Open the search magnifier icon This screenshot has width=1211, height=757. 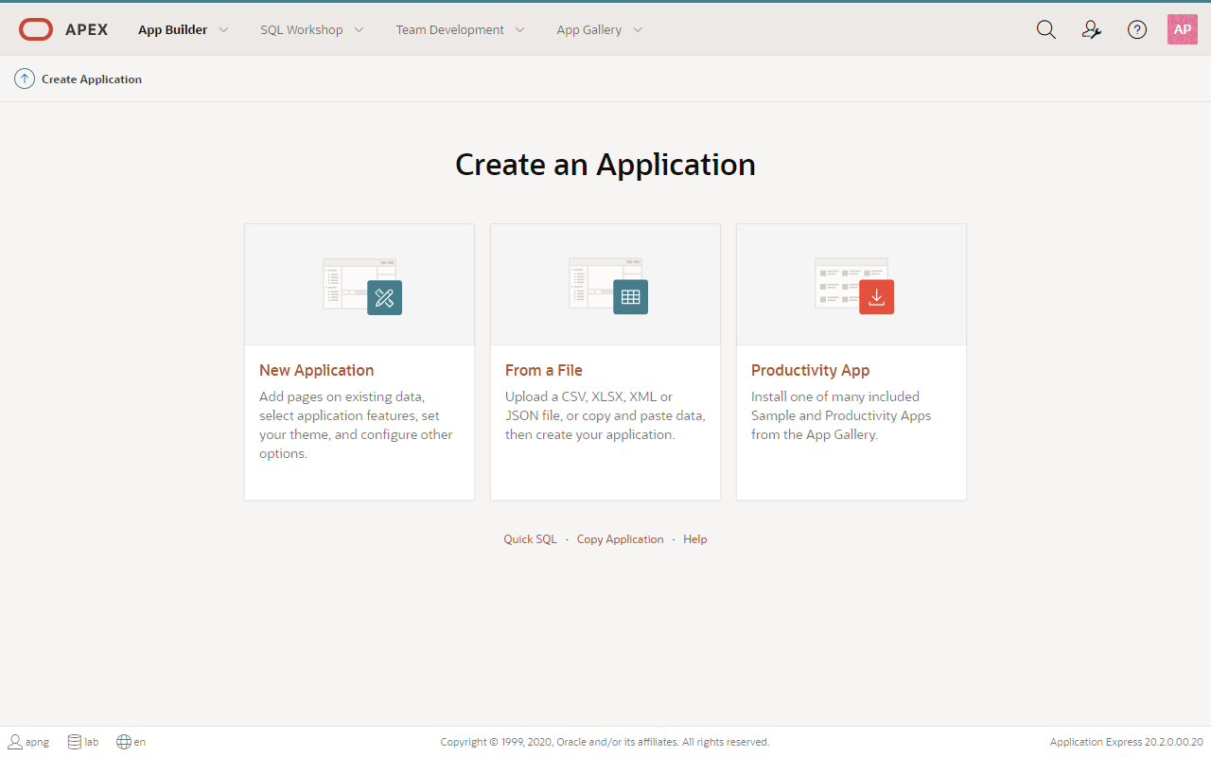point(1045,29)
